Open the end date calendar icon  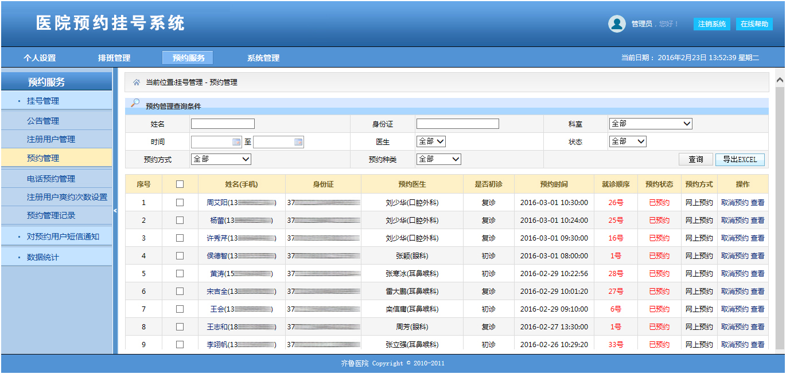pos(298,142)
